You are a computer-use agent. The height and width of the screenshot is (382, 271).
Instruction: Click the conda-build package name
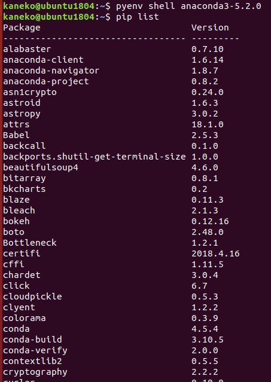32,340
